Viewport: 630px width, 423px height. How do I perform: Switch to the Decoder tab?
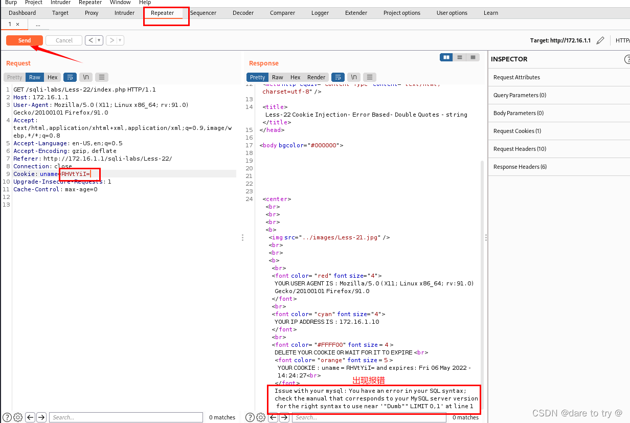pos(243,13)
